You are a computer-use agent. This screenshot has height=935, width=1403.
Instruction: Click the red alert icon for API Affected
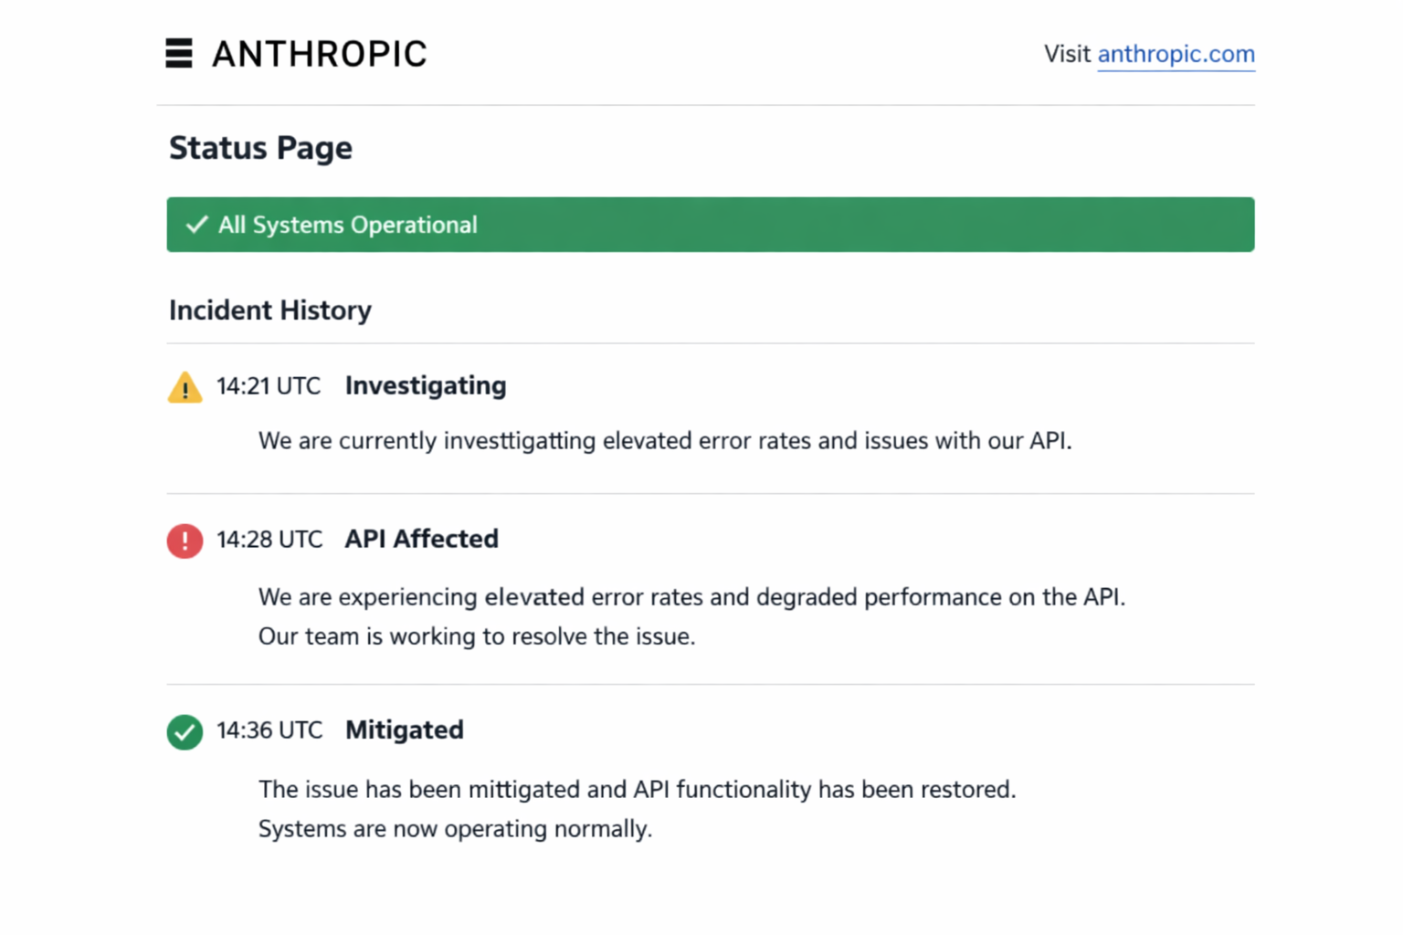point(185,541)
